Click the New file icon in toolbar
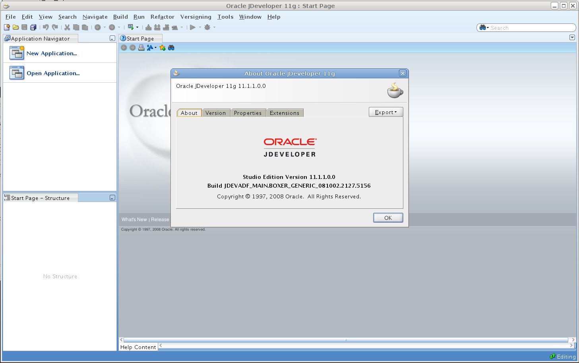 pos(7,27)
